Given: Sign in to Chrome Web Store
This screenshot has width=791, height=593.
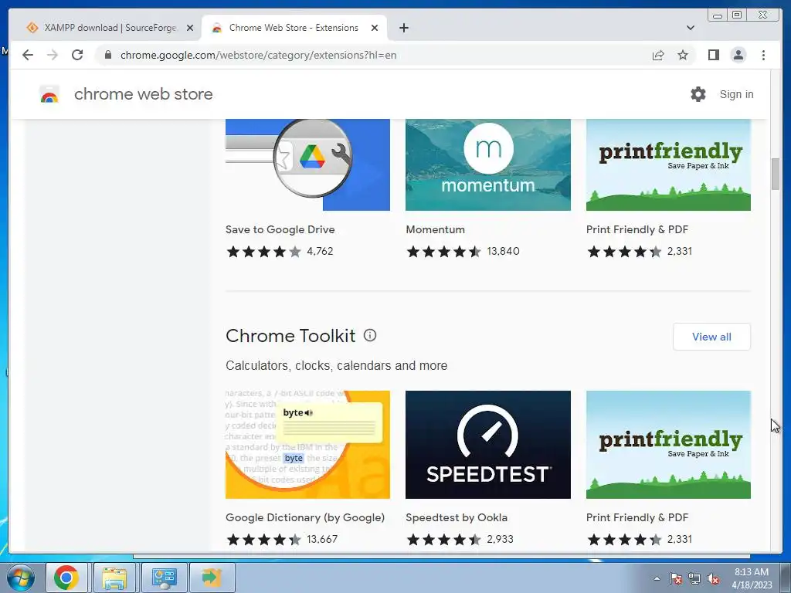Looking at the screenshot, I should [x=736, y=94].
